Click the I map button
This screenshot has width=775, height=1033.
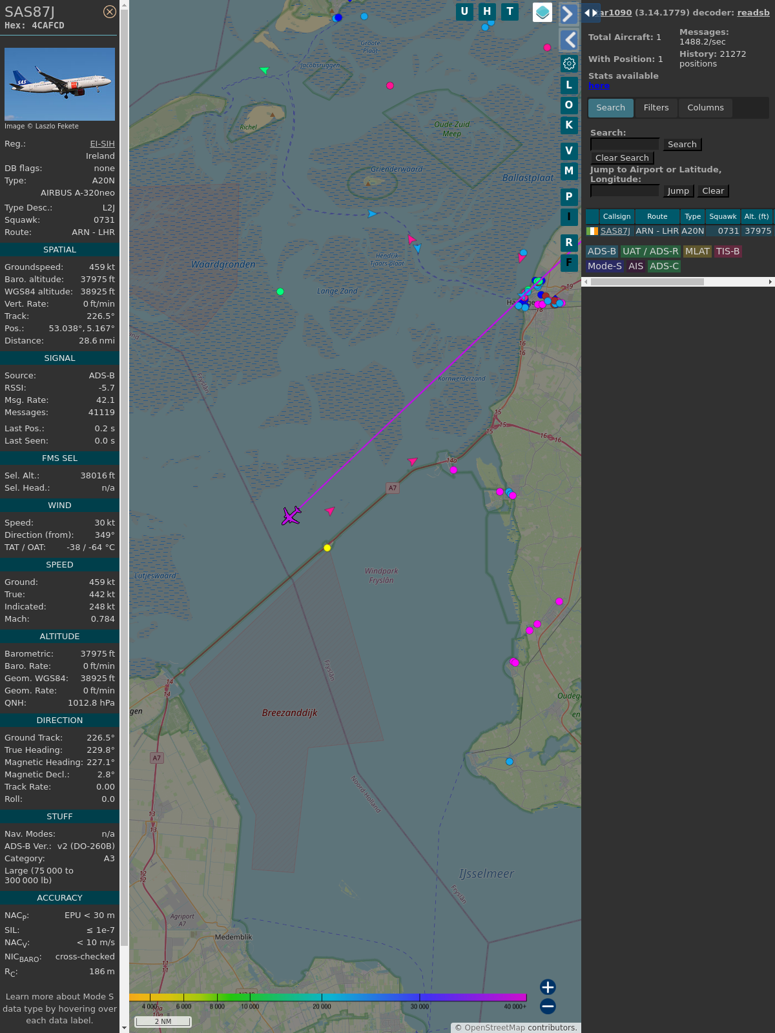569,217
